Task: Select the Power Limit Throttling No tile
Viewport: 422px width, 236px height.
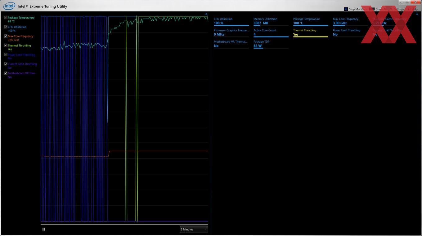Action: (350, 33)
